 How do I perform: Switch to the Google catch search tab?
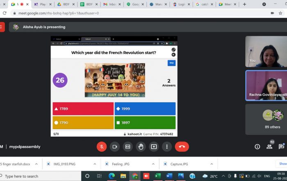click(x=204, y=4)
